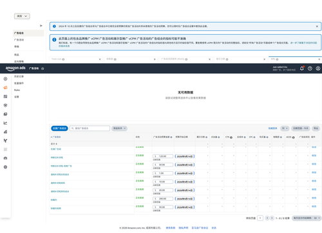Image resolution: width=322 pixels, height=233 pixels.
Task: Open 历史记录 in the side menu
Action: tap(19, 76)
